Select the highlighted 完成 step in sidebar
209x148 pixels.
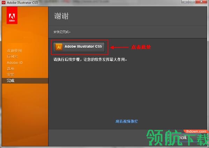tap(25, 80)
